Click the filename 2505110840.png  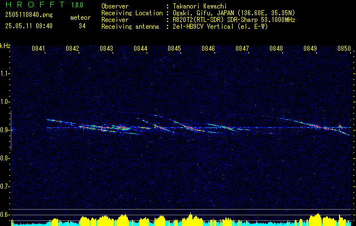(29, 15)
